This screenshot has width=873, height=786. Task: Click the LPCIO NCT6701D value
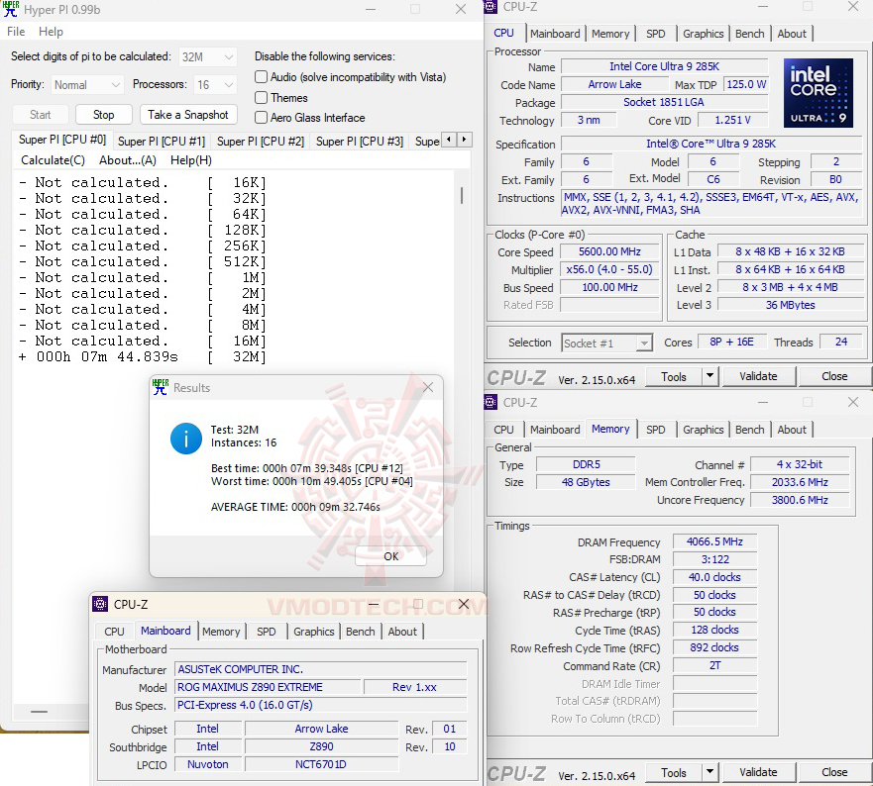(321, 764)
